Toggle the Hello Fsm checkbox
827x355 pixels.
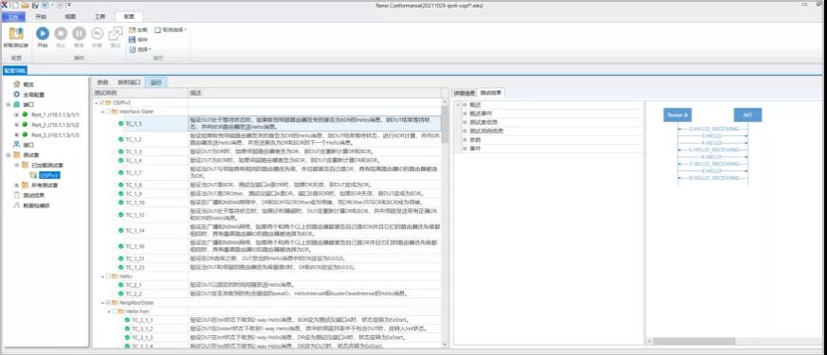click(115, 311)
